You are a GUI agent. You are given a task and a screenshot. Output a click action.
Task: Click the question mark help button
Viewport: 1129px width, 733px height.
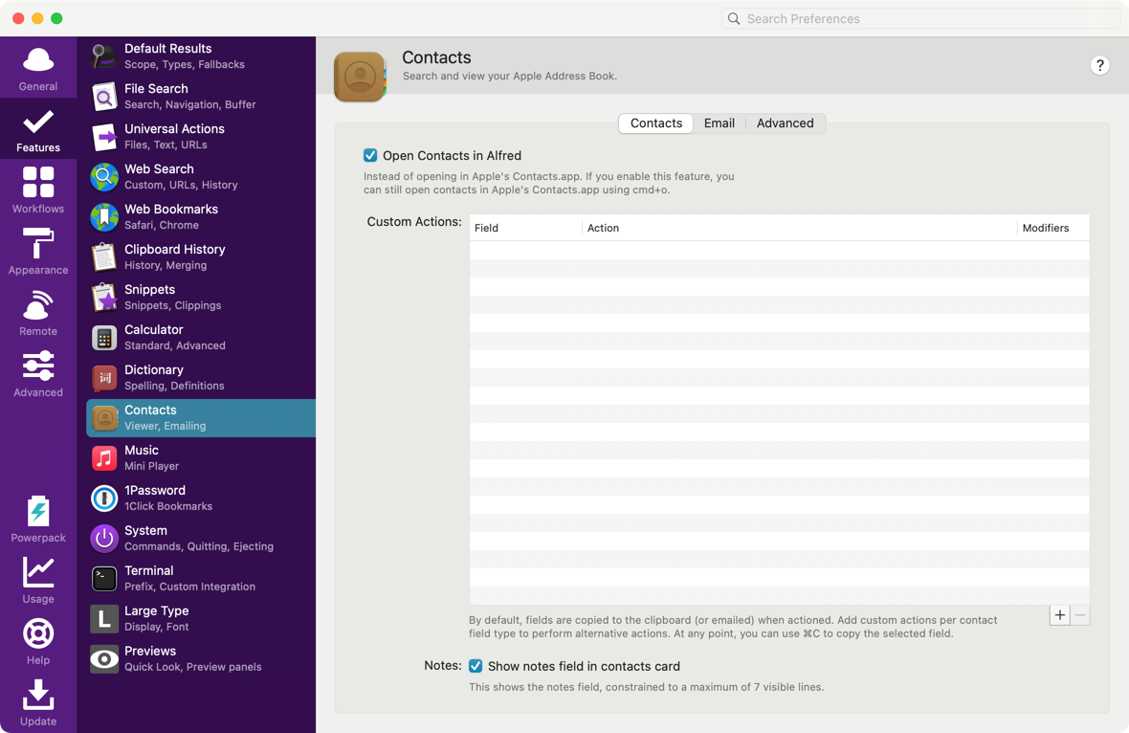[x=1099, y=65]
